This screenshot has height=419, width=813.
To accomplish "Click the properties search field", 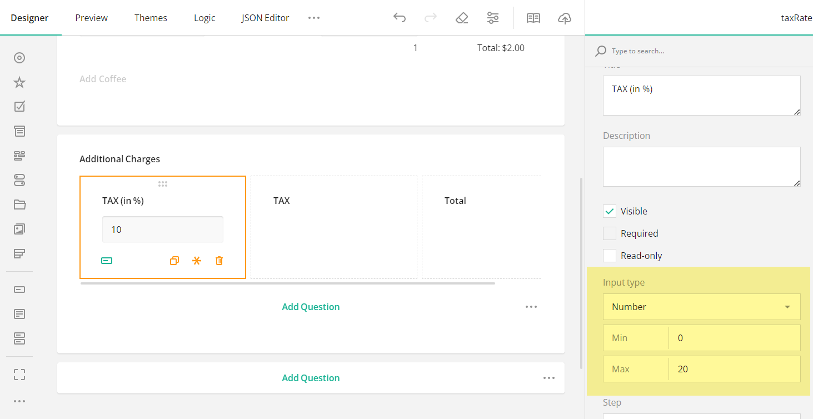I will [x=667, y=51].
